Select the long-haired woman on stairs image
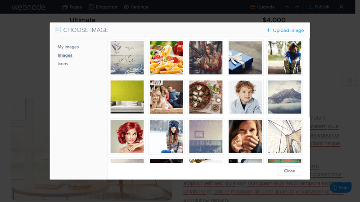The image size is (360, 202). [x=206, y=58]
